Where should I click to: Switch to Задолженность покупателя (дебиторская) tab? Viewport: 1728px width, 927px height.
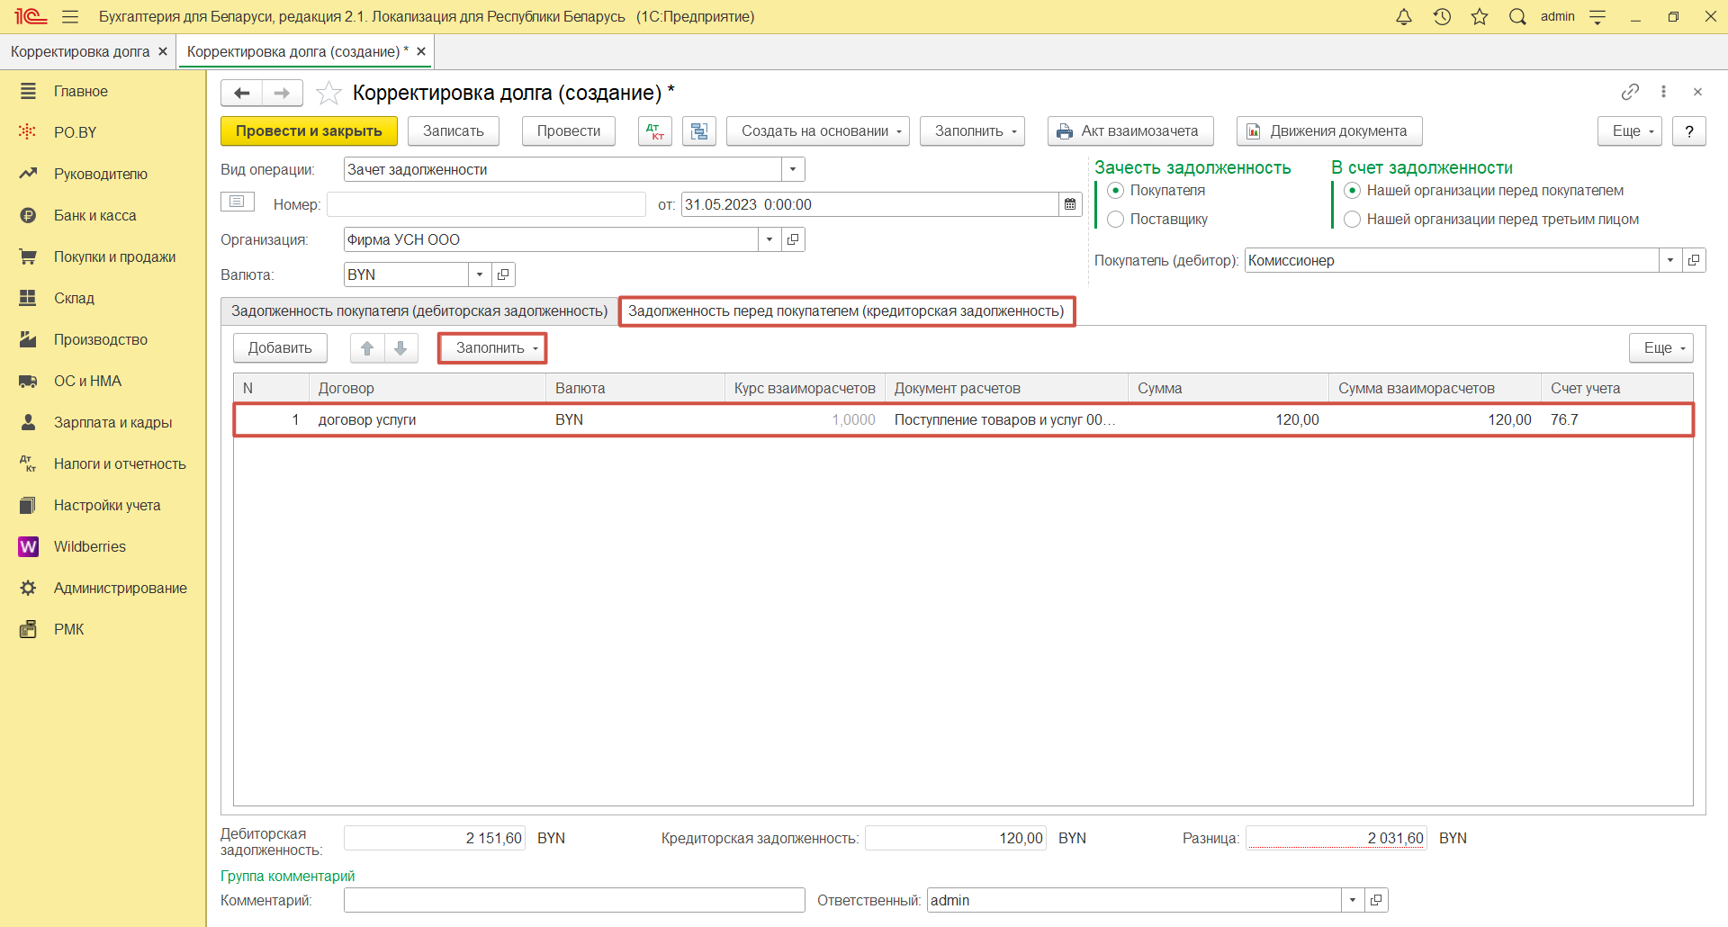click(419, 311)
